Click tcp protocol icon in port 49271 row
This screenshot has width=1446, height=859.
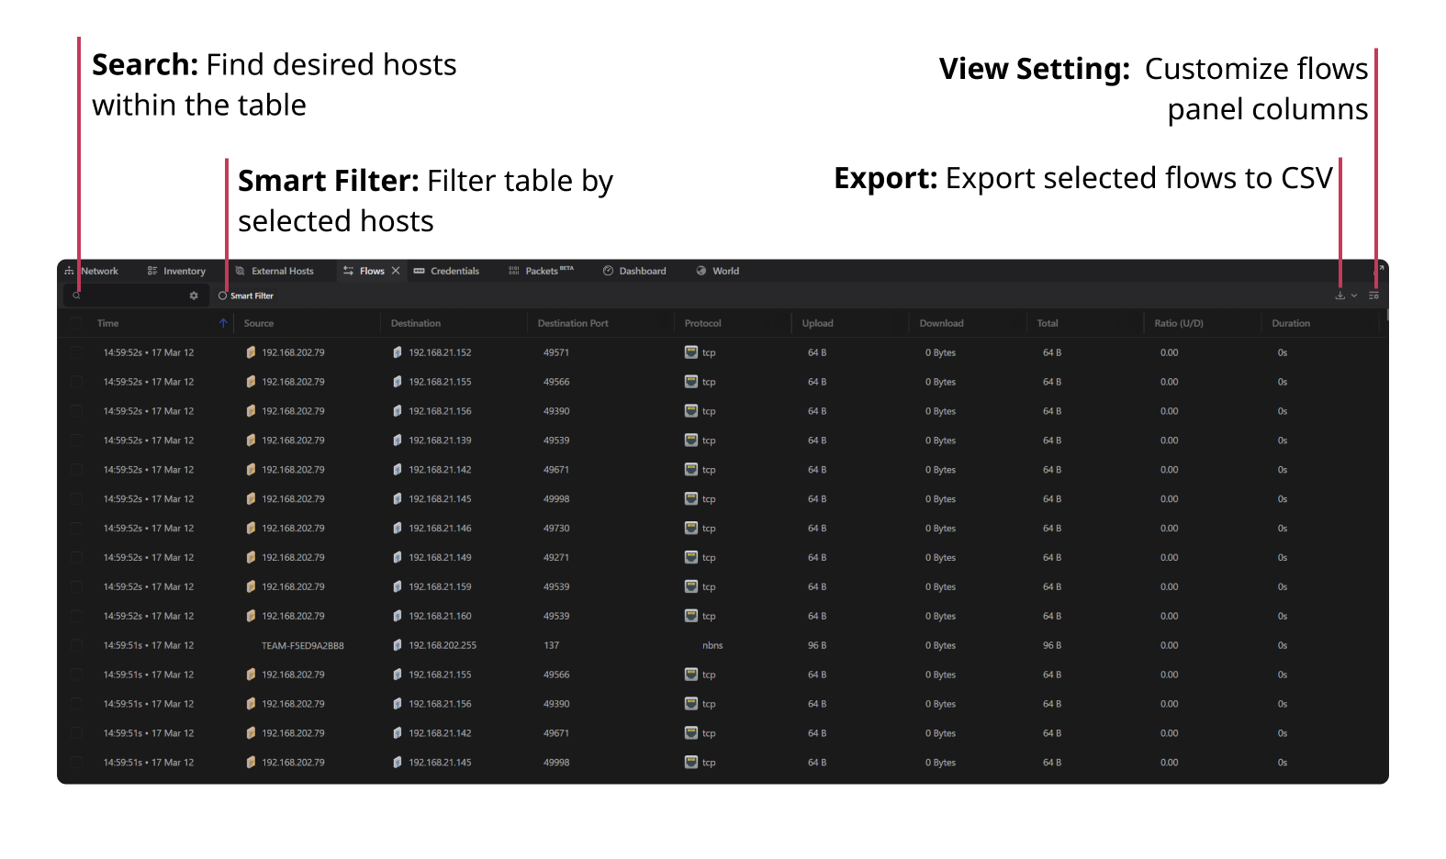[691, 558]
